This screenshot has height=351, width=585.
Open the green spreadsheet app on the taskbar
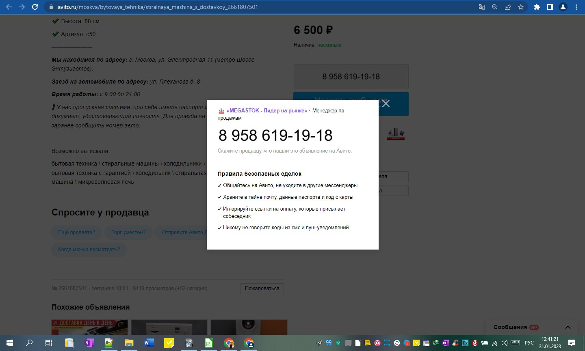coord(208,343)
